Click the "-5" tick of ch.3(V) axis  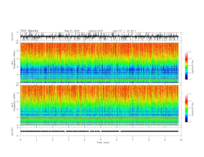(18, 136)
